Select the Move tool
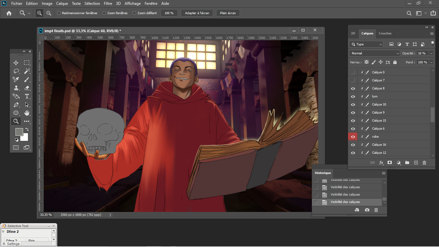Image resolution: width=439 pixels, height=247 pixels. [x=16, y=63]
